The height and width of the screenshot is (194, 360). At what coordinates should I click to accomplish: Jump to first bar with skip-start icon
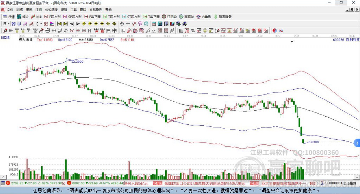click(59, 23)
